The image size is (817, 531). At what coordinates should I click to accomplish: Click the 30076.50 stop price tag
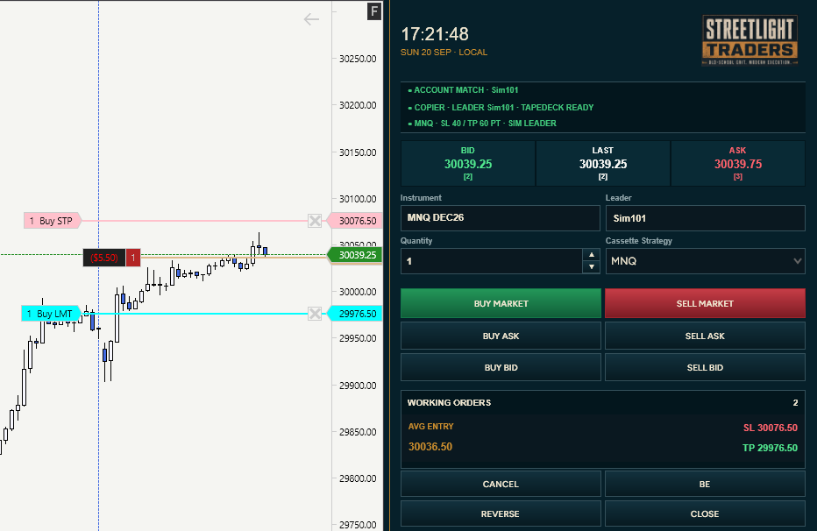(355, 221)
